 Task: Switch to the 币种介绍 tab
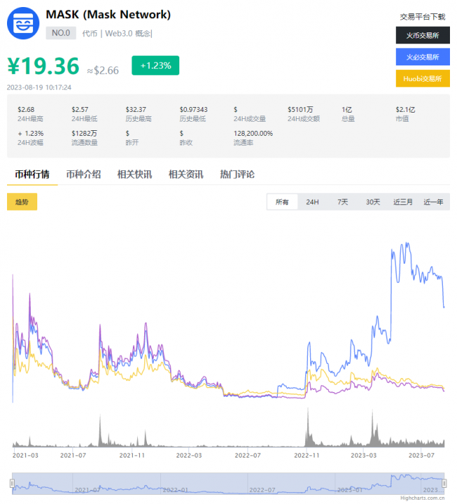(x=84, y=175)
